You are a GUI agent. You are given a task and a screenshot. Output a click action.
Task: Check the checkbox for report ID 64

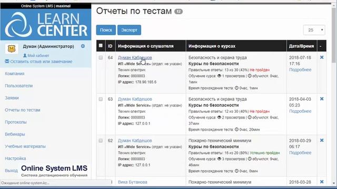[x=101, y=58]
